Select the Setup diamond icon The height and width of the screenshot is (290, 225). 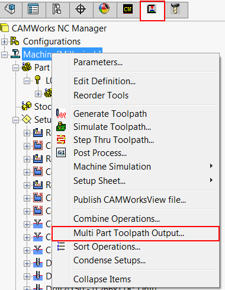pyautogui.click(x=27, y=119)
